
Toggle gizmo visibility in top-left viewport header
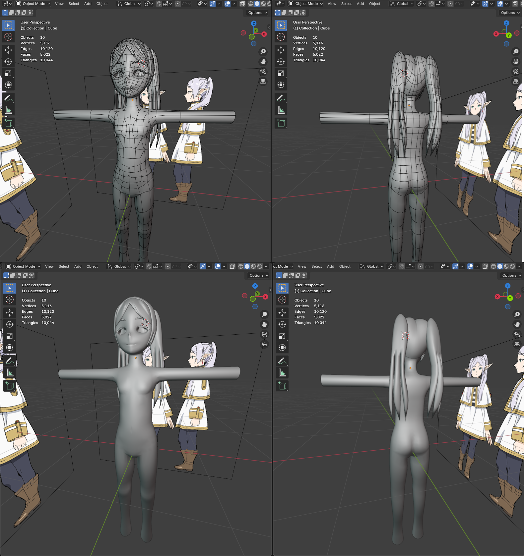tap(213, 4)
